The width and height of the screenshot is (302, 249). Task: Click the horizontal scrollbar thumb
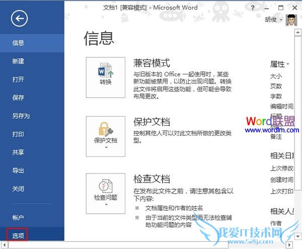coord(118,245)
